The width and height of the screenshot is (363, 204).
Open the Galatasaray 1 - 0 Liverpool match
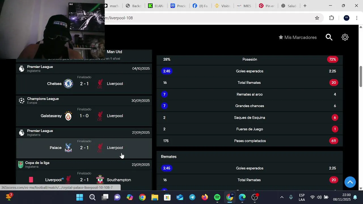pyautogui.click(x=84, y=116)
